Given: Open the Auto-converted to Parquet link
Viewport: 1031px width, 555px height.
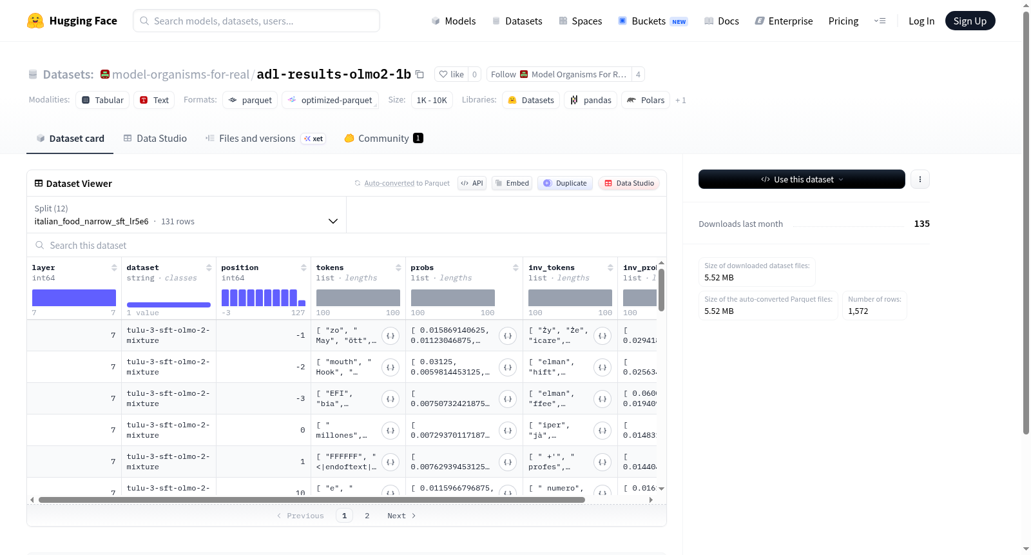Looking at the screenshot, I should click(389, 183).
